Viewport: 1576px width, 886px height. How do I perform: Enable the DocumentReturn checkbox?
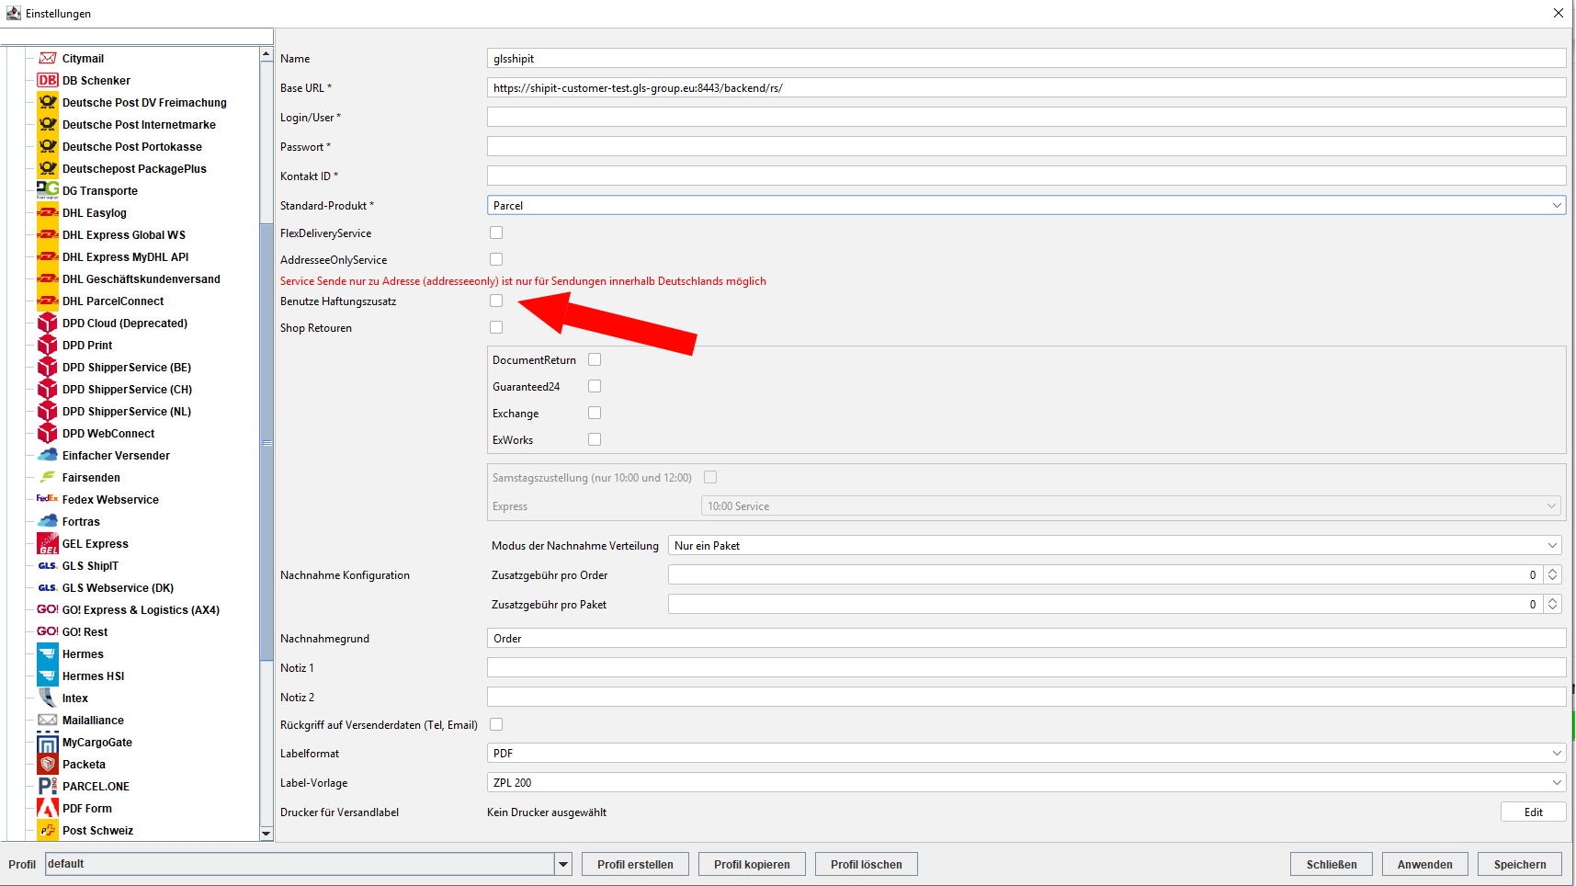tap(595, 359)
